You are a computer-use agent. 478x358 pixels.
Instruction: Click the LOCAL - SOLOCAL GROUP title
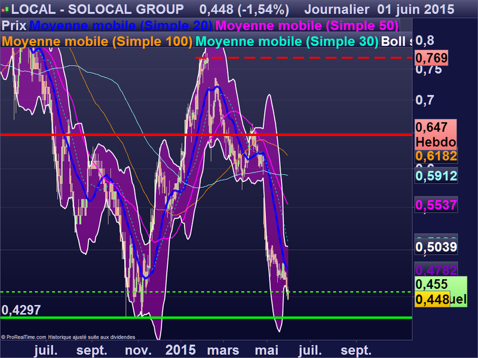(97, 10)
